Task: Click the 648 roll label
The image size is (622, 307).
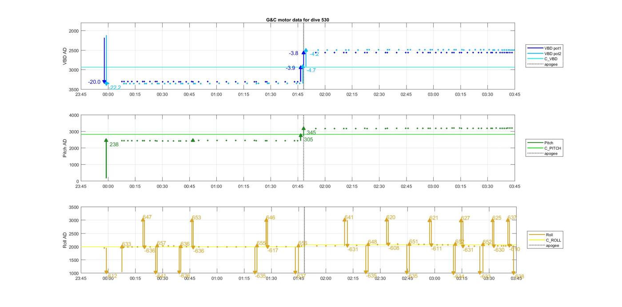Action: tap(372, 242)
